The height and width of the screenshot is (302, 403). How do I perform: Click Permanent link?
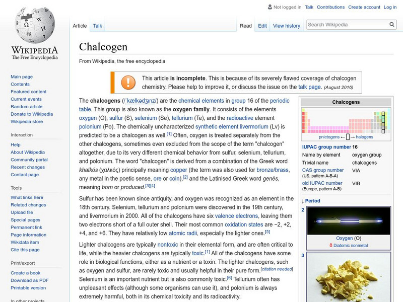(x=26, y=227)
